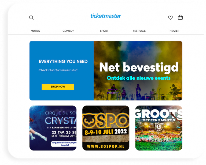Open the Sport category
The width and height of the screenshot is (206, 165).
click(x=104, y=31)
